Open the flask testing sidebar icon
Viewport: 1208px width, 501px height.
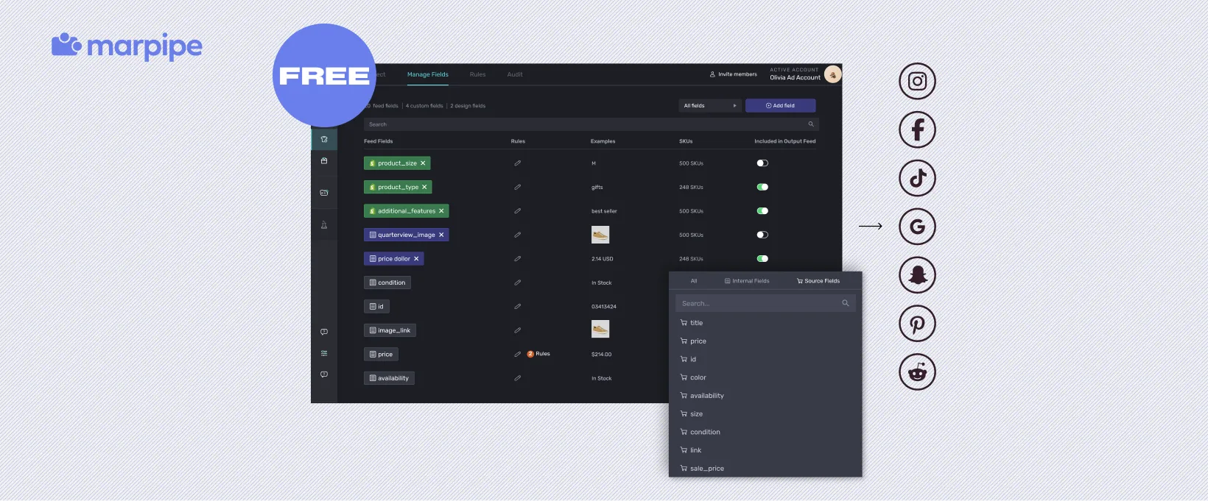coord(324,225)
